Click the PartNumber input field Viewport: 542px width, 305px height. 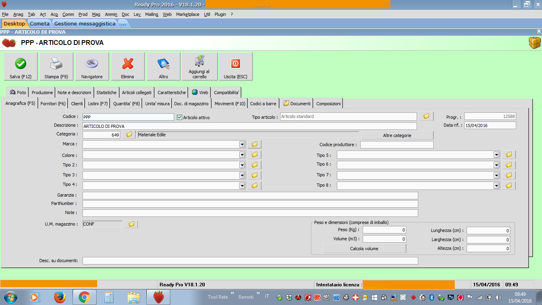(250, 204)
